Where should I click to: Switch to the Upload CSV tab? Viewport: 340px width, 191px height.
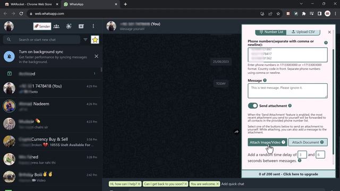tap(303, 32)
